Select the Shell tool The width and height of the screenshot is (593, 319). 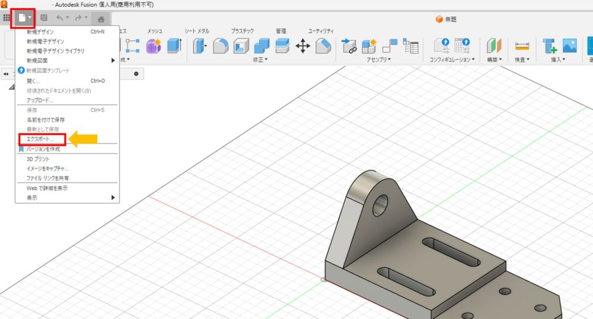tap(241, 46)
